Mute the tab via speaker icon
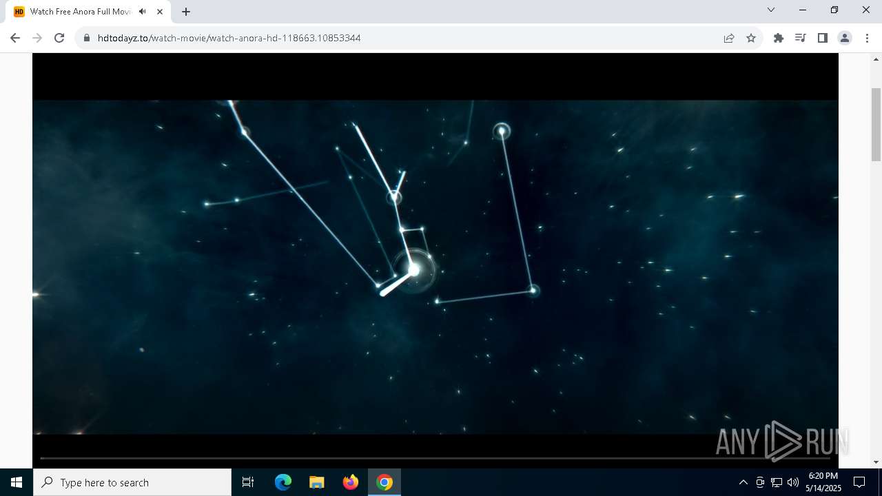 [143, 12]
